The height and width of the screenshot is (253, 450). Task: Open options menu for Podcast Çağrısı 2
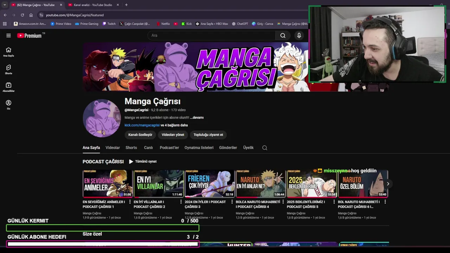(181, 202)
